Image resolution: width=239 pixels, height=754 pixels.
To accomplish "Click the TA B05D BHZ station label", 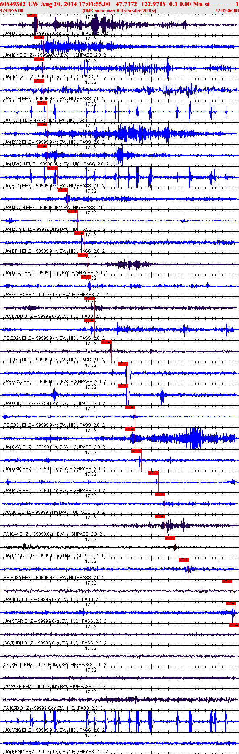I will (17, 360).
